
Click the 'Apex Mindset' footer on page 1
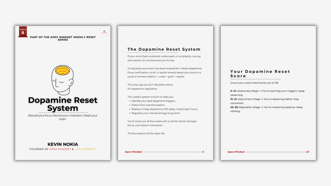(133, 152)
